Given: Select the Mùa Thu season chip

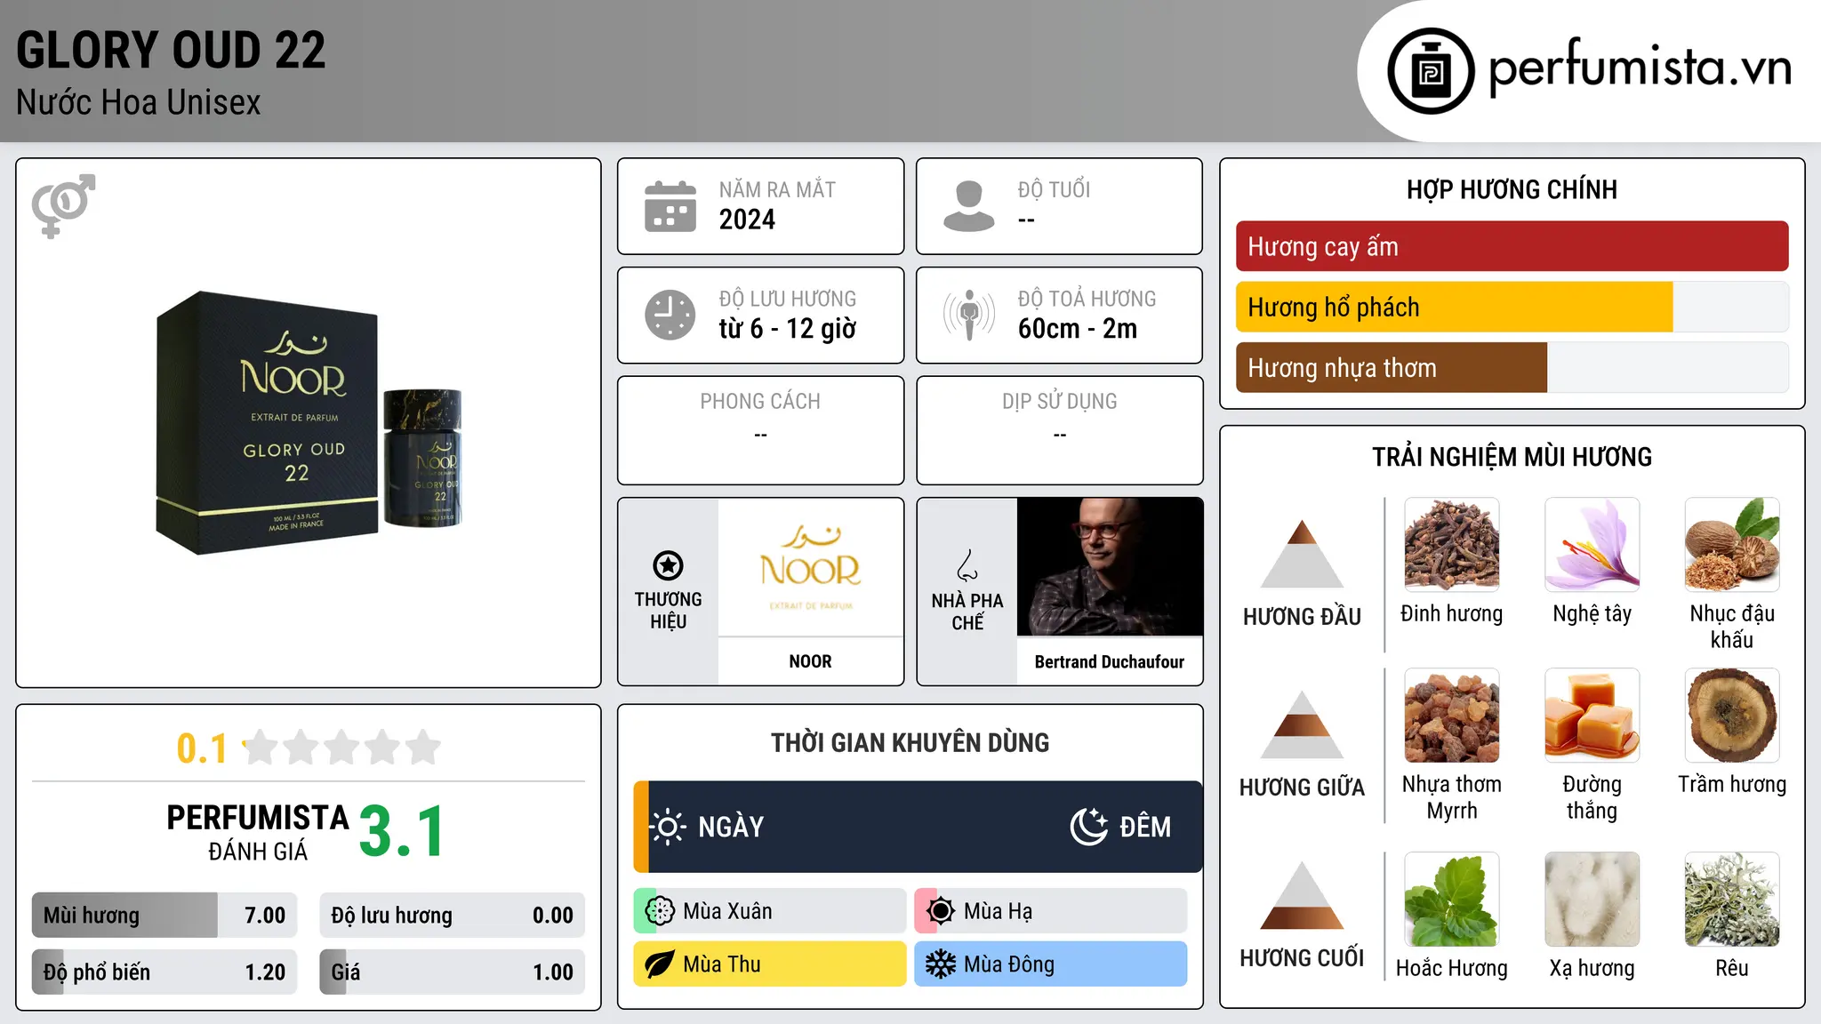Looking at the screenshot, I should [x=770, y=964].
